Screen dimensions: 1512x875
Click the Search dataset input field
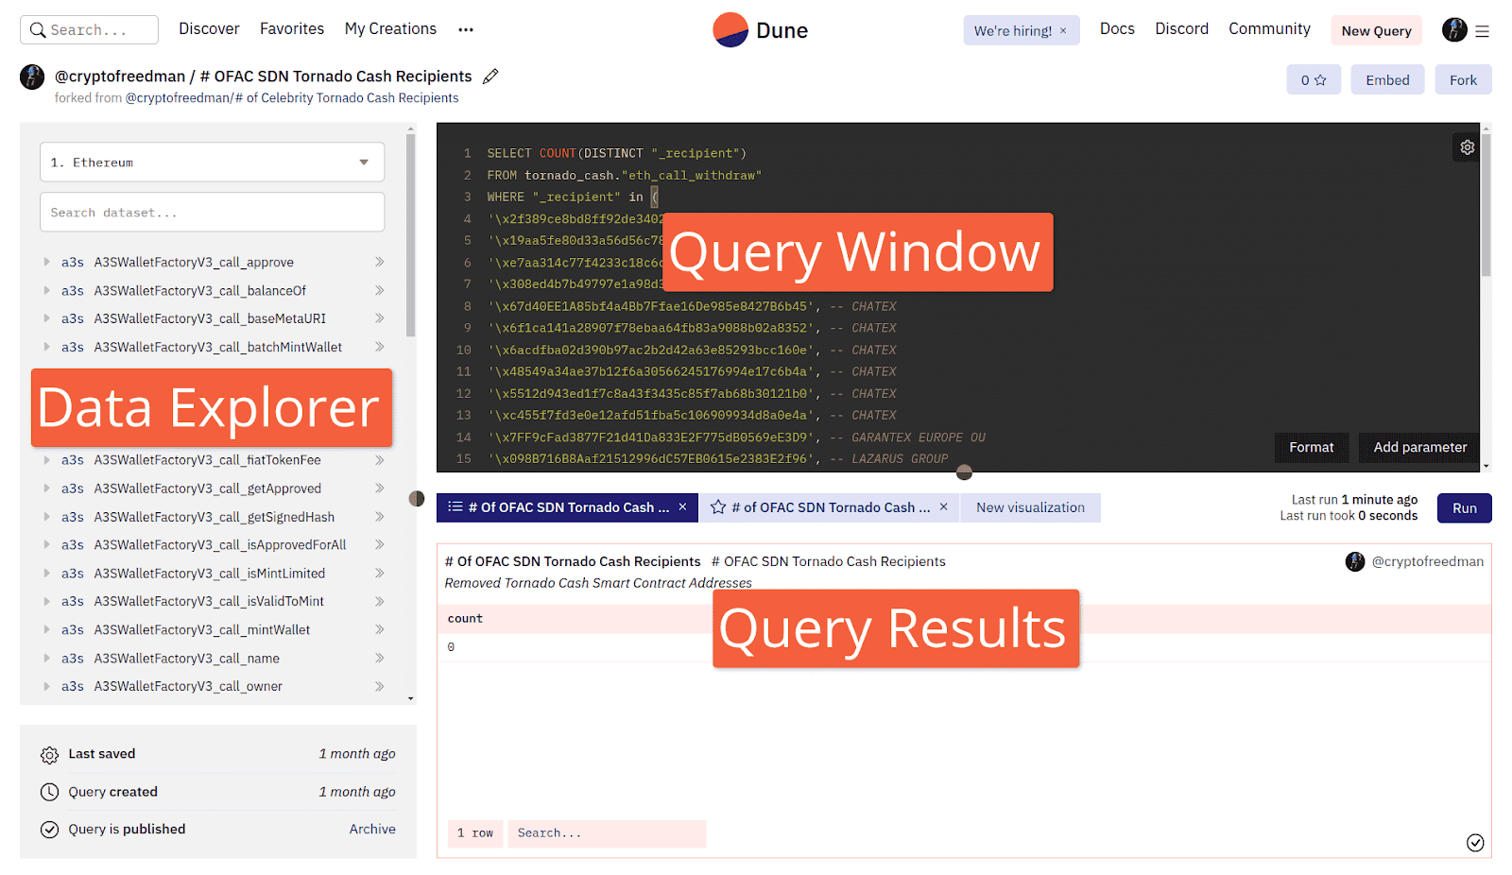[x=212, y=213]
